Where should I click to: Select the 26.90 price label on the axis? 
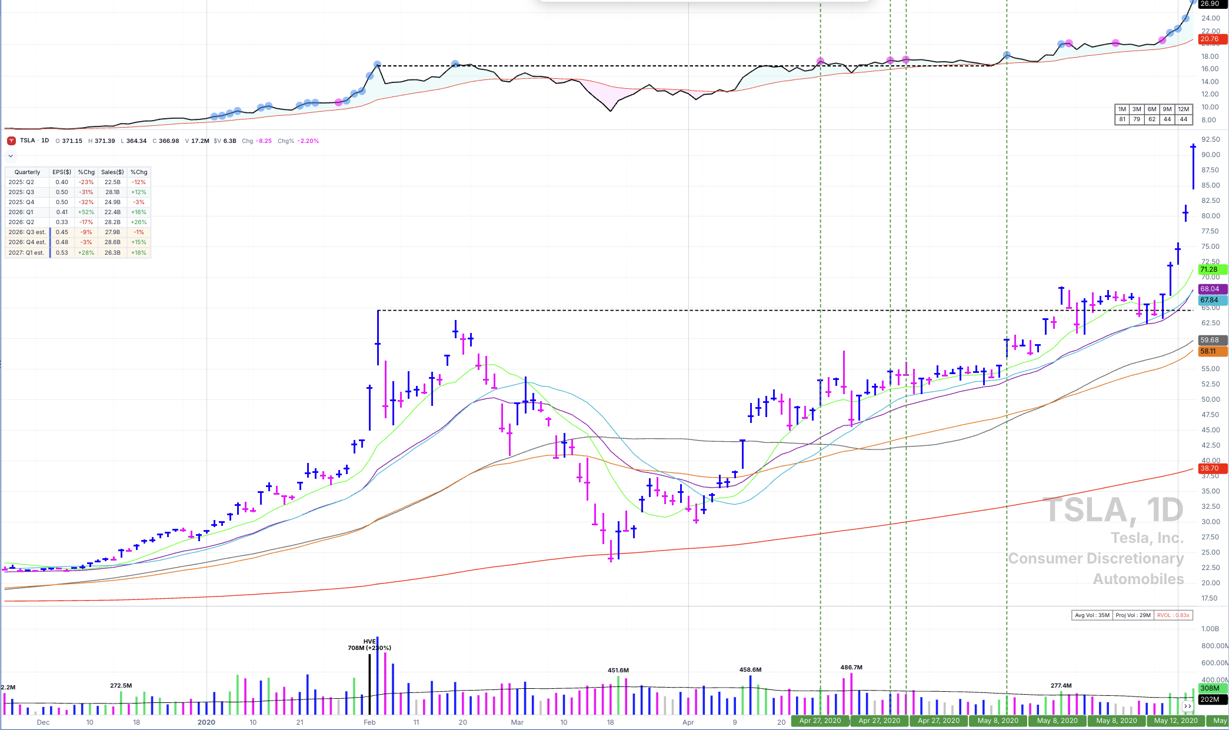pyautogui.click(x=1213, y=4)
